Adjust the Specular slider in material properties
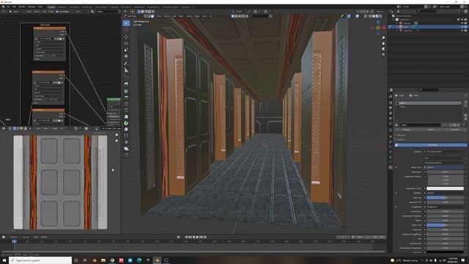 click(445, 197)
